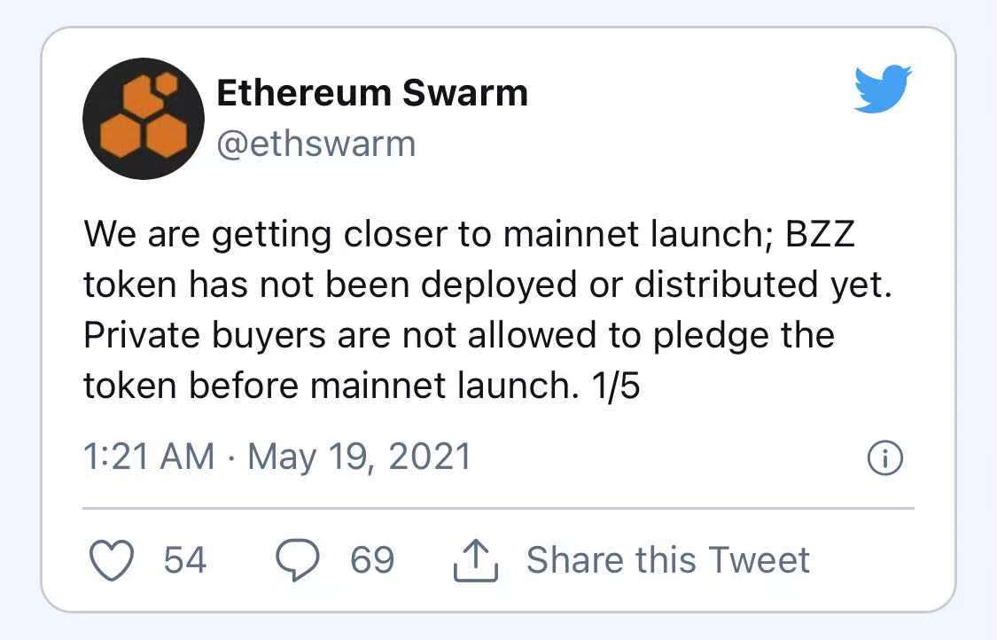Click the 1:21 AM timestamp

click(149, 457)
